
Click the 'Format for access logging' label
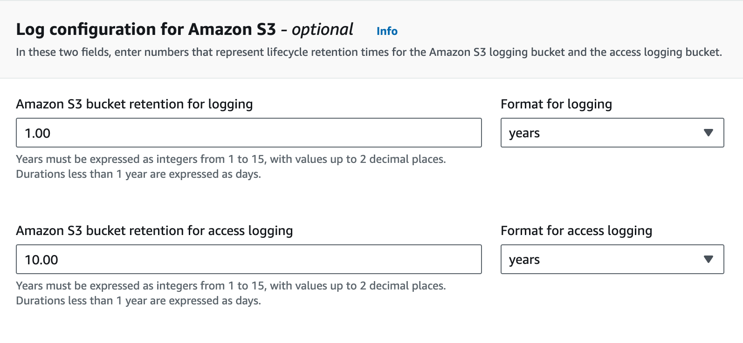click(576, 231)
